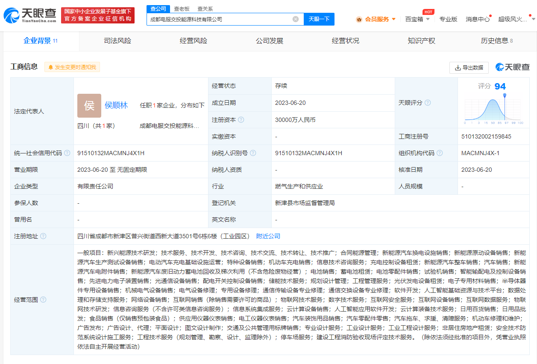The width and height of the screenshot is (537, 364).
Task: Click the 导出数据 button
Action: pyautogui.click(x=469, y=67)
